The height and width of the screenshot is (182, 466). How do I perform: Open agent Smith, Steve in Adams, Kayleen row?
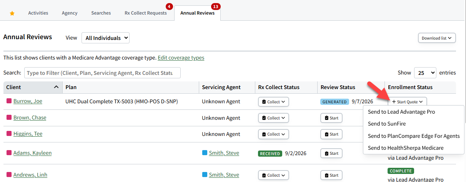pos(224,153)
